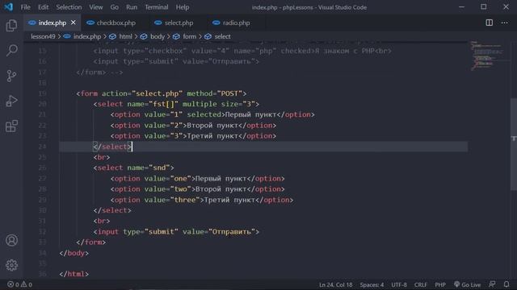
Task: Click the VS Code logo icon
Action: point(8,7)
